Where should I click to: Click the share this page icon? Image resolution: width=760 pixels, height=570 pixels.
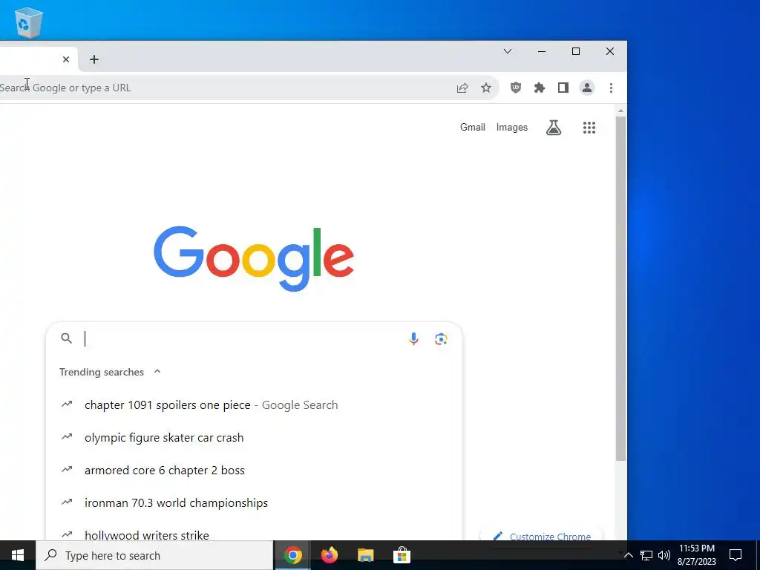[x=462, y=88]
